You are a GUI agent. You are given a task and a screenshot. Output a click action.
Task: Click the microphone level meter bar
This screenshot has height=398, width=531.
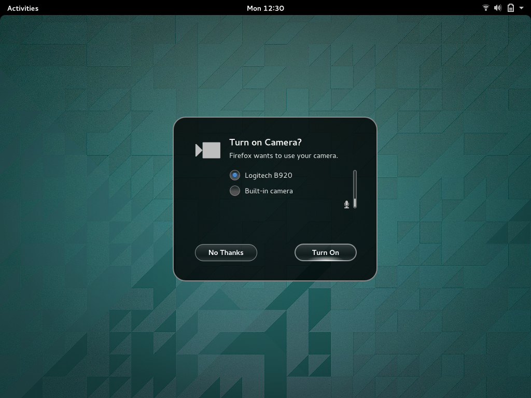355,189
